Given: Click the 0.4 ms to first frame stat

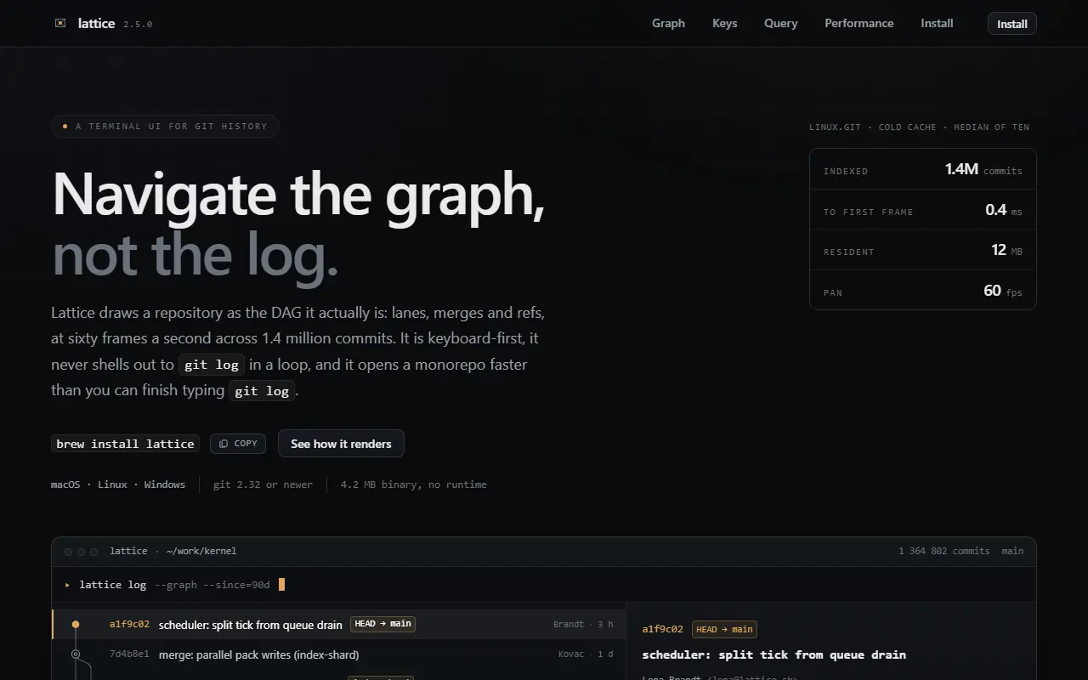Looking at the screenshot, I should (x=923, y=210).
